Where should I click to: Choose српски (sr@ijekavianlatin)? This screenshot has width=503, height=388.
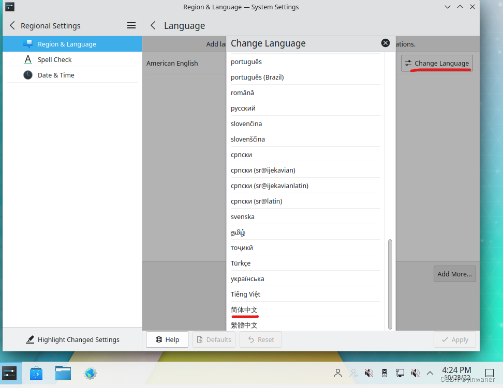point(305,186)
